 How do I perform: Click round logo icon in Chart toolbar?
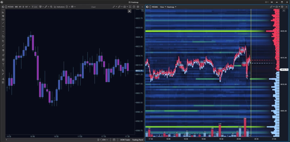tap(3, 7)
